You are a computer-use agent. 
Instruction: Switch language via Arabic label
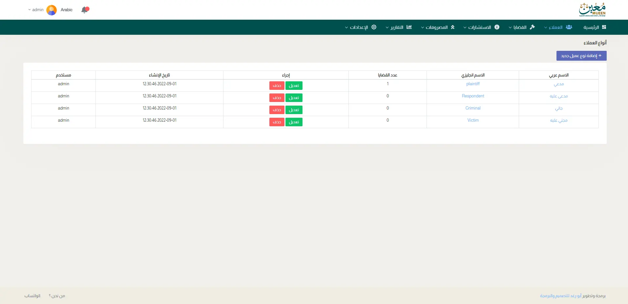67,10
